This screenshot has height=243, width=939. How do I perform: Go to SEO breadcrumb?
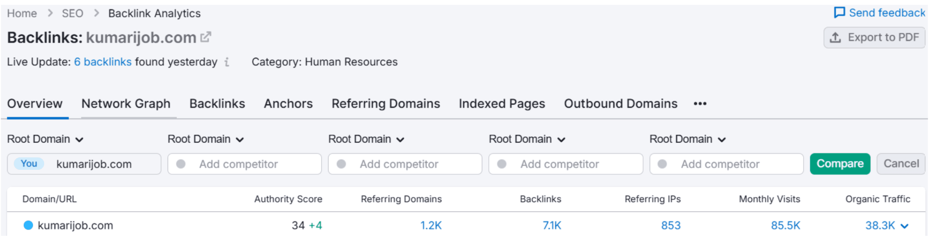click(x=73, y=13)
